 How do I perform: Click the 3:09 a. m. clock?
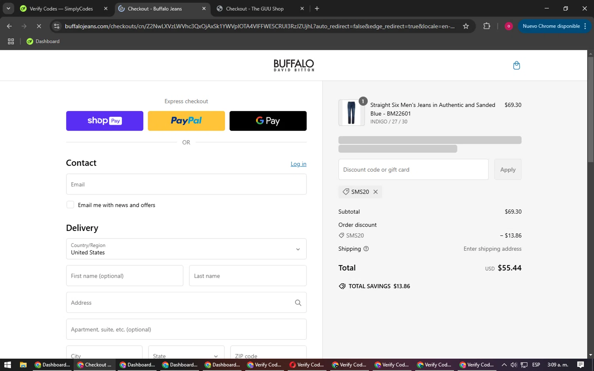point(558,365)
